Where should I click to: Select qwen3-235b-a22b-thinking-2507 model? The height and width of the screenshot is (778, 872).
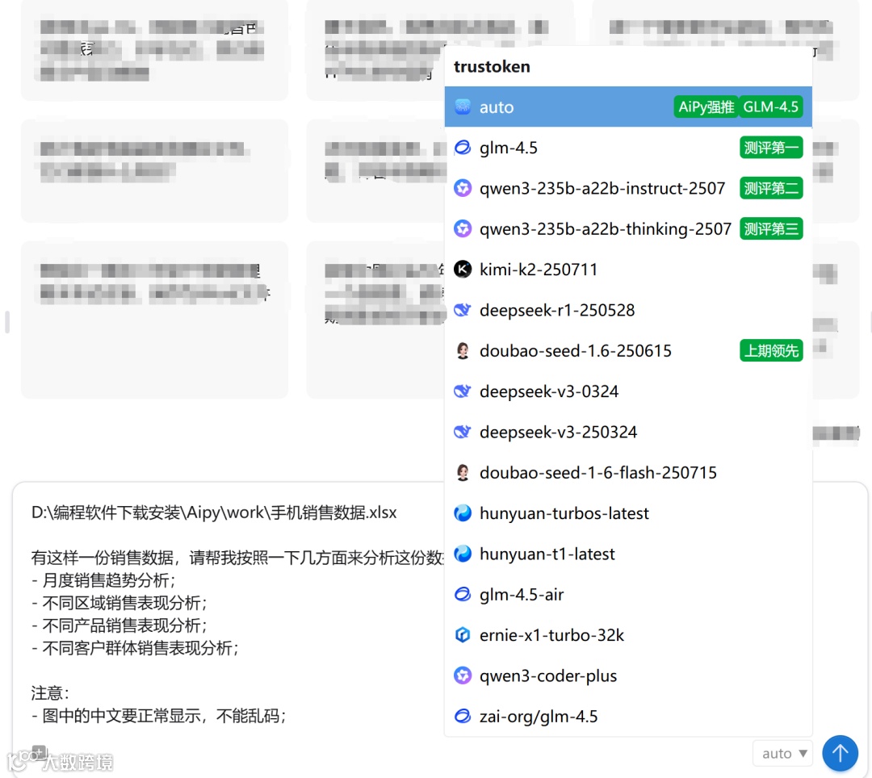pos(628,229)
